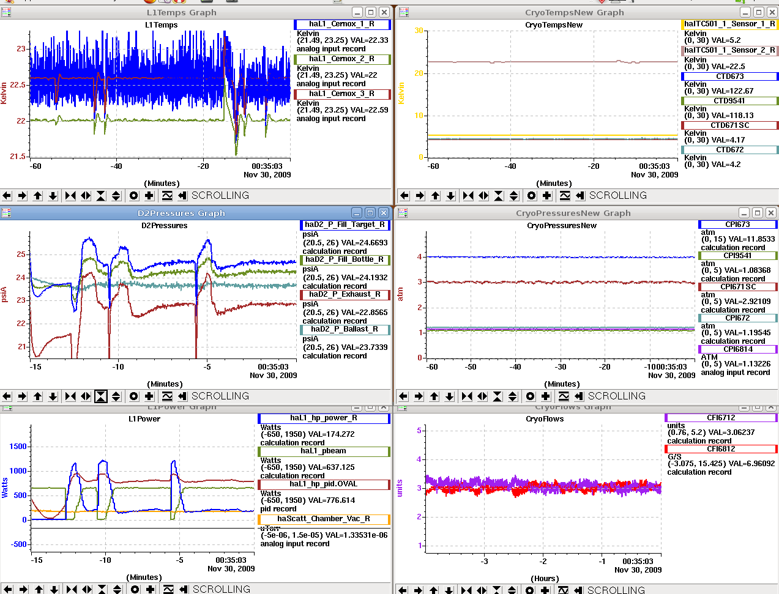Select the haD2_P_Exhaust_R legend entry
This screenshot has width=779, height=594.
coord(345,295)
